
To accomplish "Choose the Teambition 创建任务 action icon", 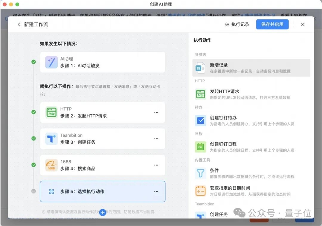I will coord(200,214).
